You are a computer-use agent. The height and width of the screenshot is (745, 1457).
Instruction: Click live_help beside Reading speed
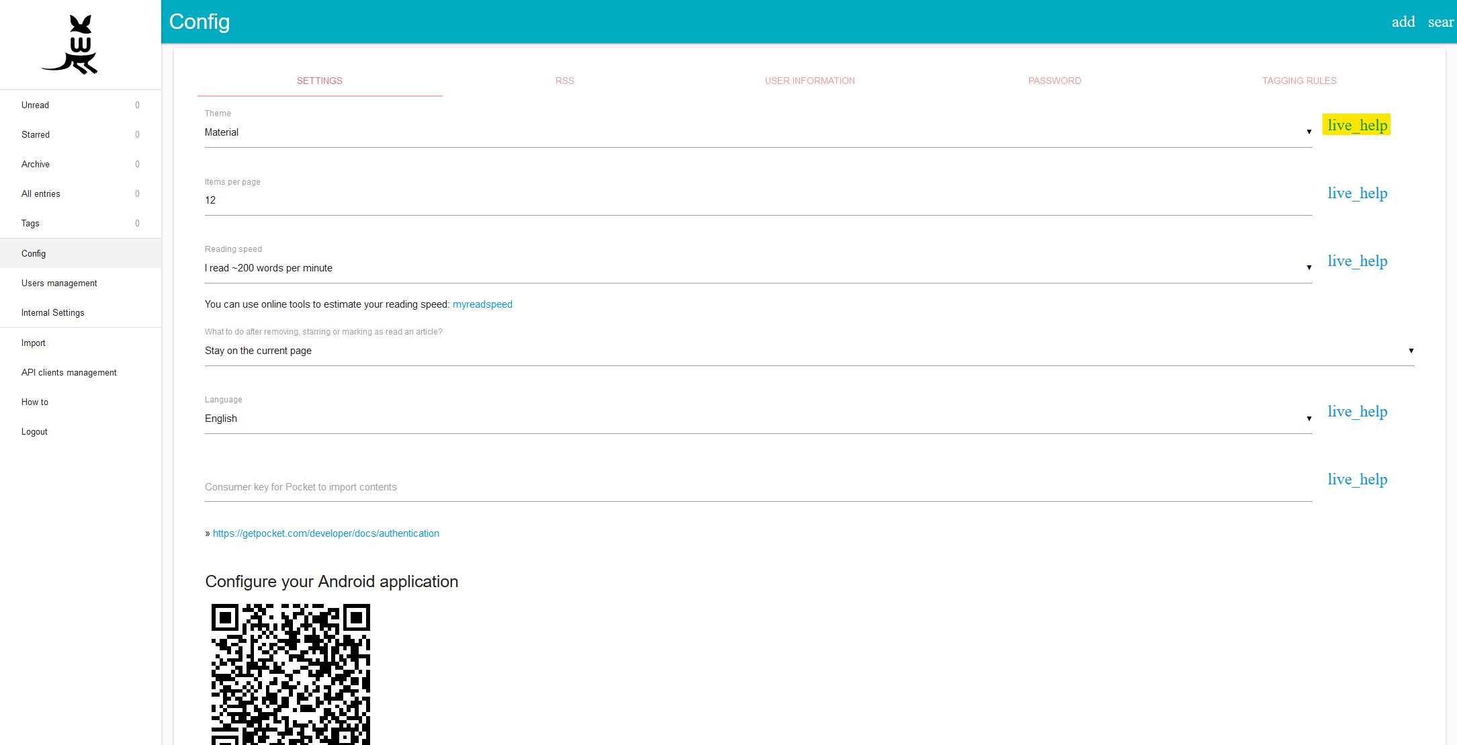tap(1356, 262)
